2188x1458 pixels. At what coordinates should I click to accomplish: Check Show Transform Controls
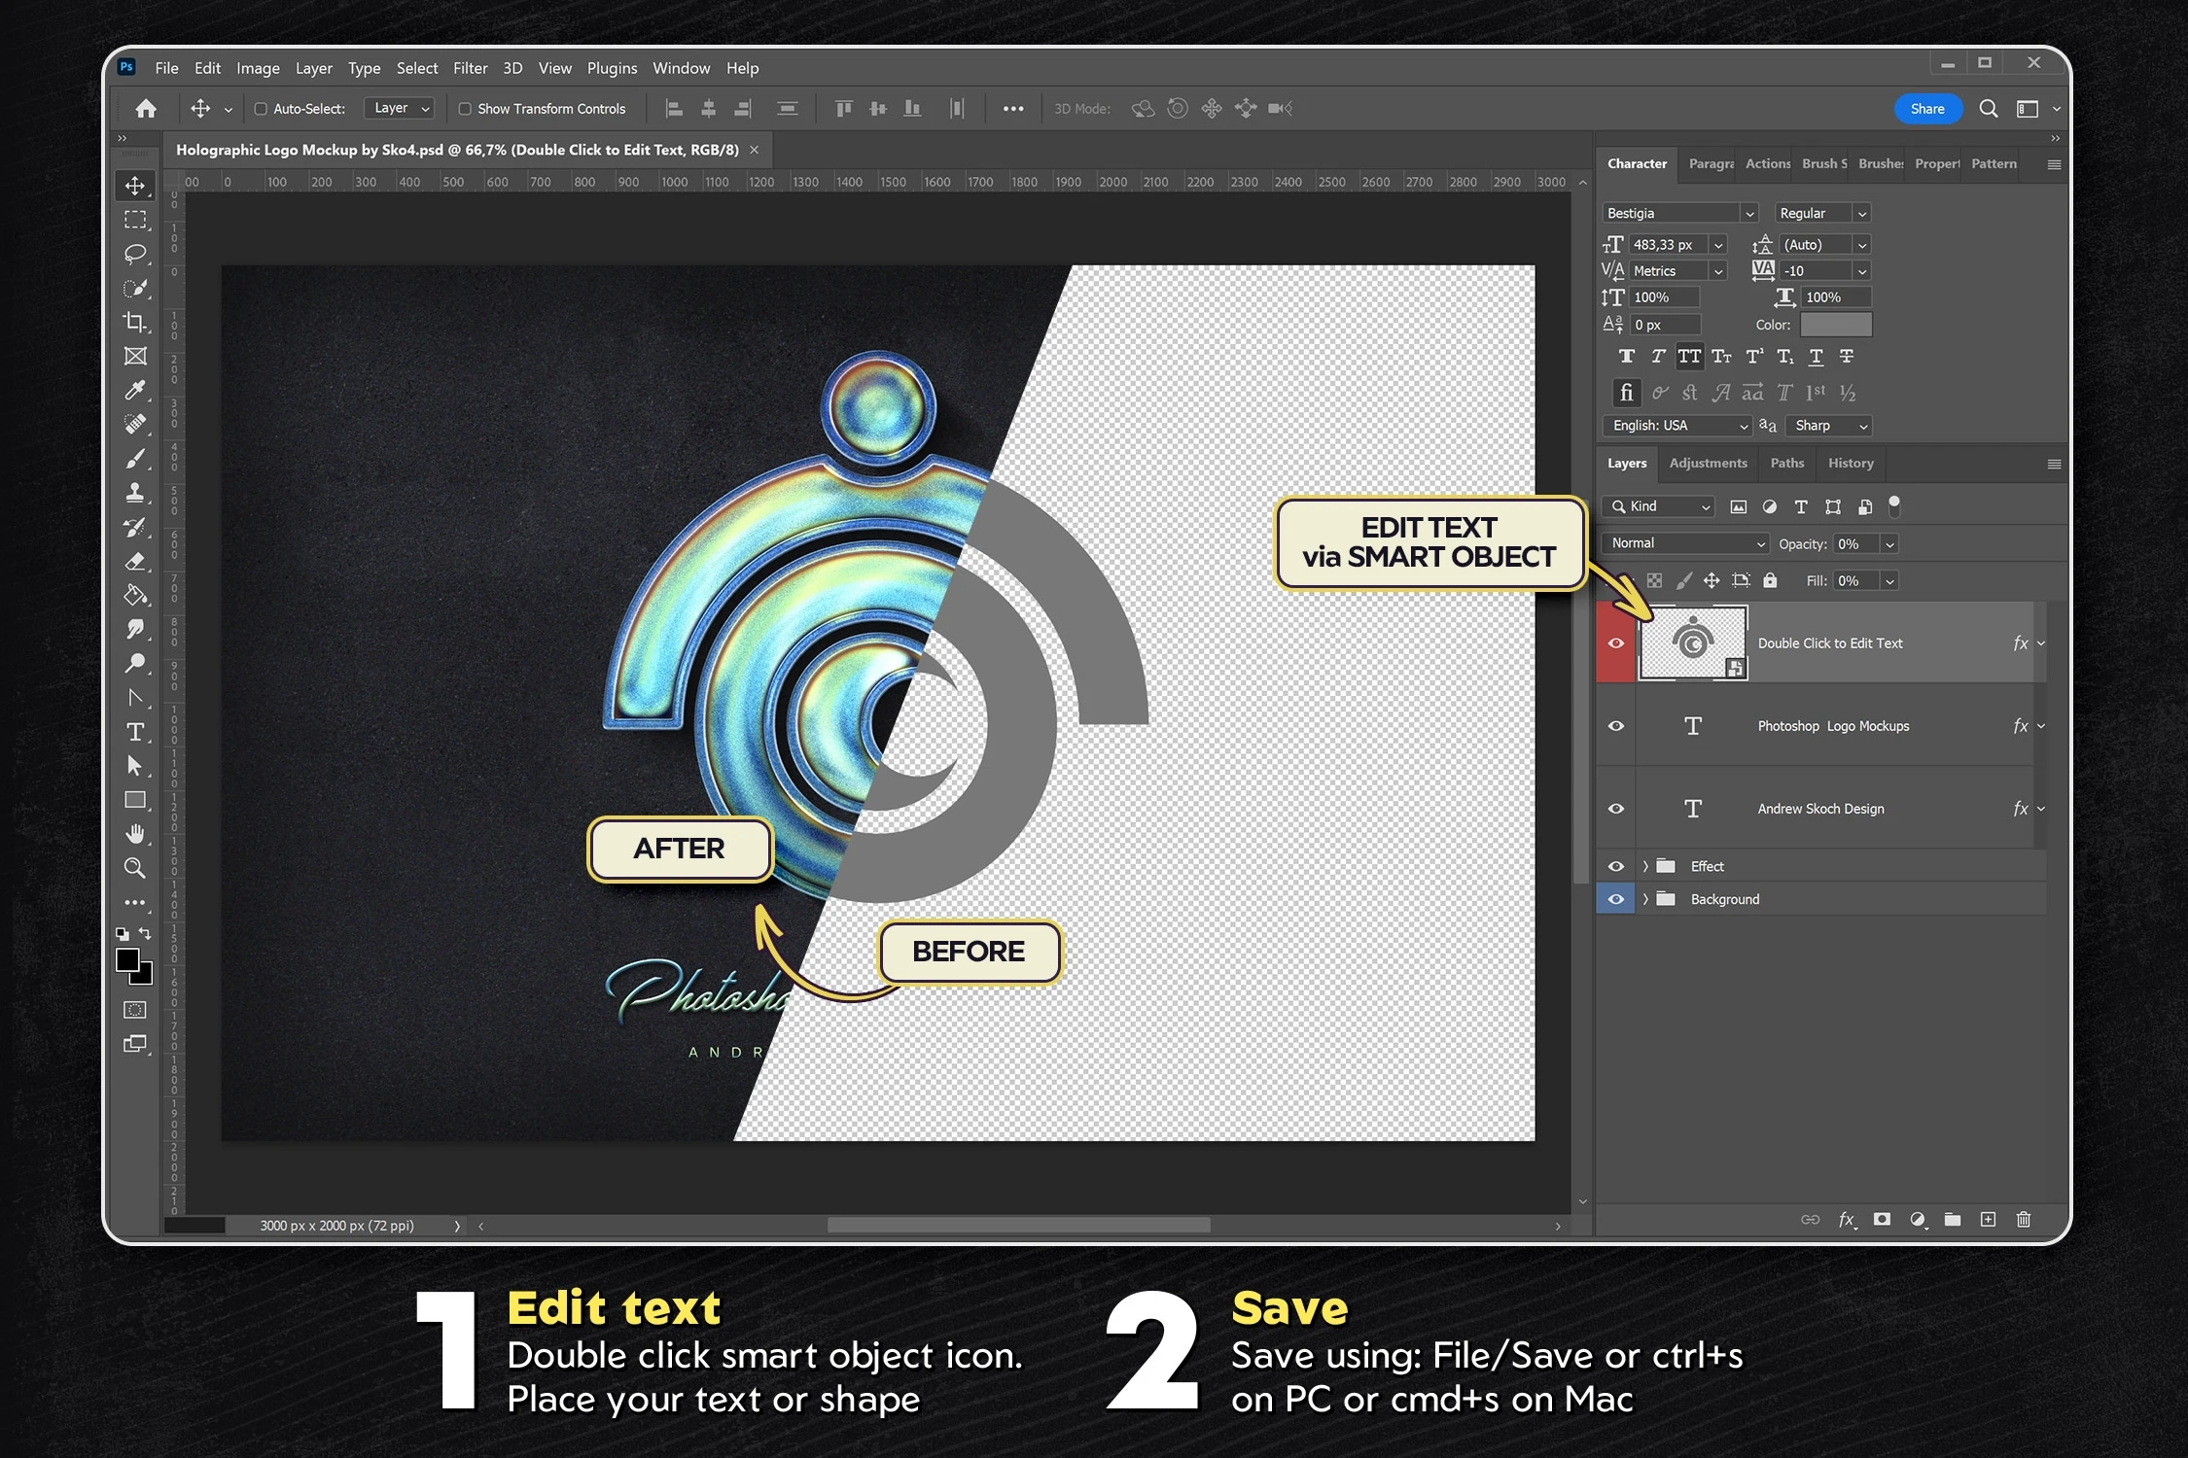tap(465, 109)
